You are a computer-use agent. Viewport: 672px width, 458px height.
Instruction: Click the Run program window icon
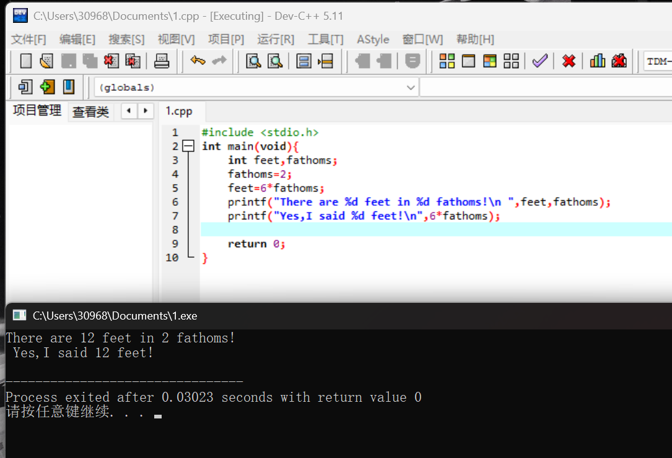468,61
